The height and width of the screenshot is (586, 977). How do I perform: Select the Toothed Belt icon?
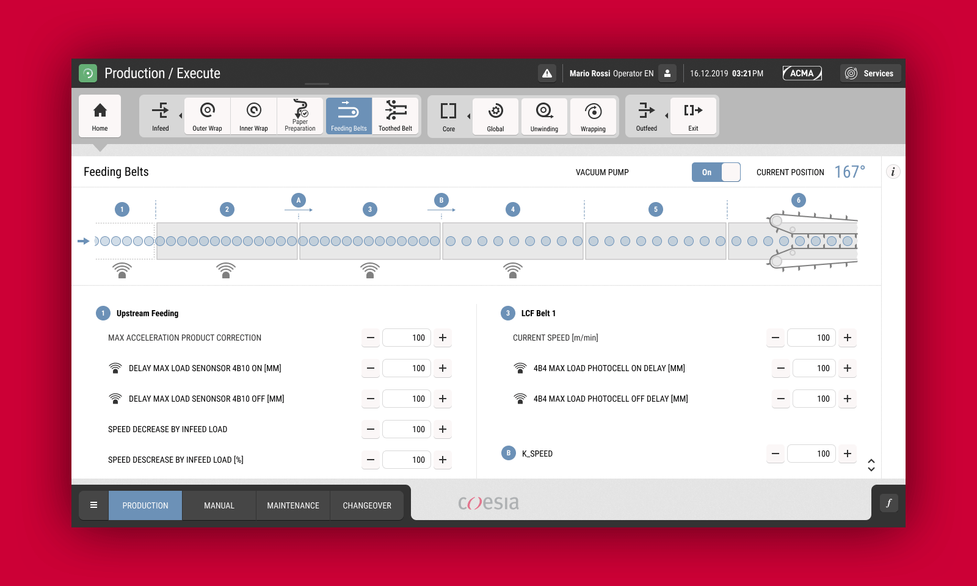click(x=395, y=115)
